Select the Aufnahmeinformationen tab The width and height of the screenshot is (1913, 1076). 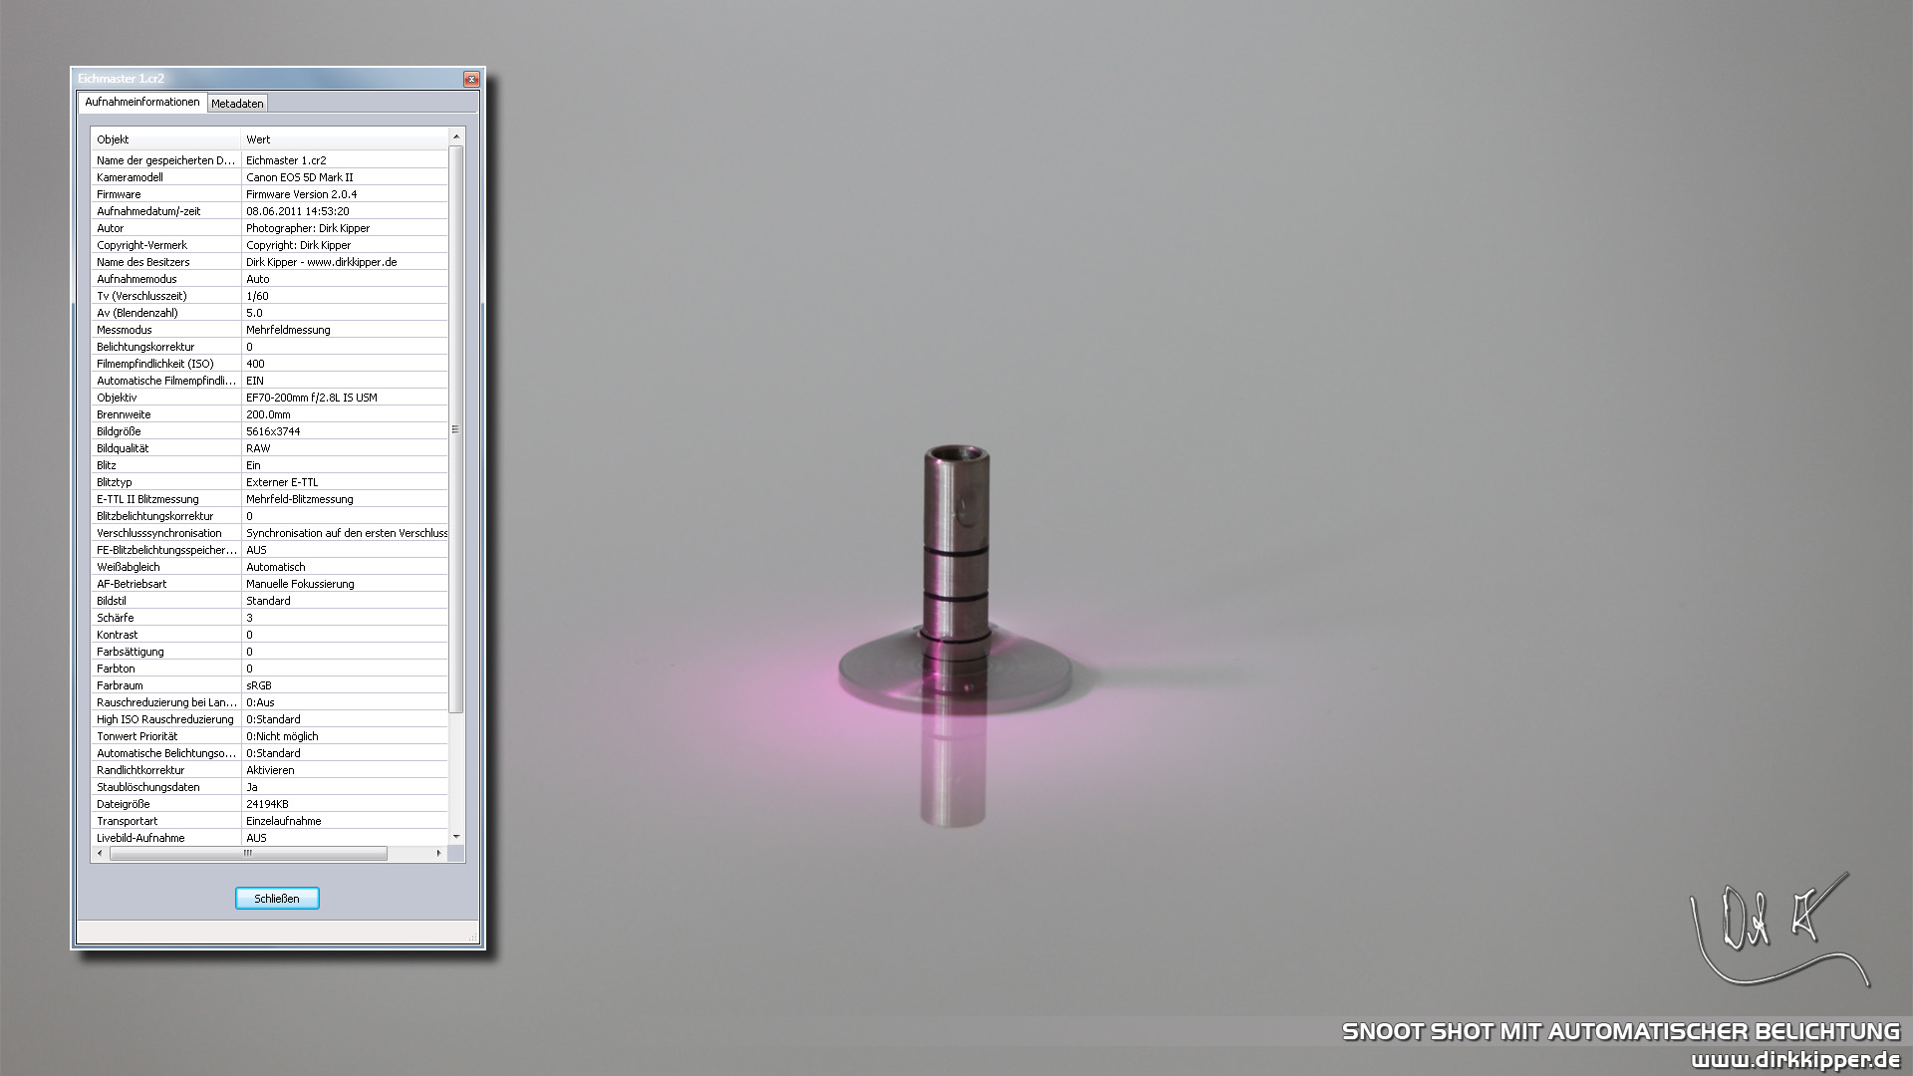141,103
